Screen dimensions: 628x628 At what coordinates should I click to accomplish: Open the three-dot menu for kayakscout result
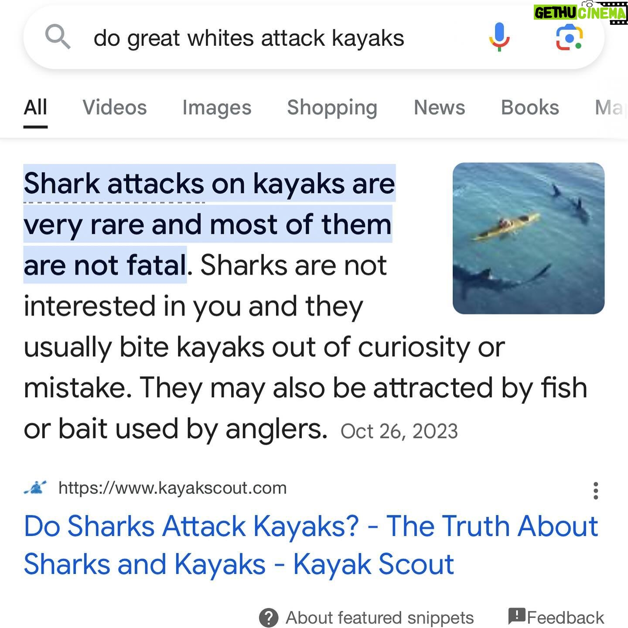[596, 491]
